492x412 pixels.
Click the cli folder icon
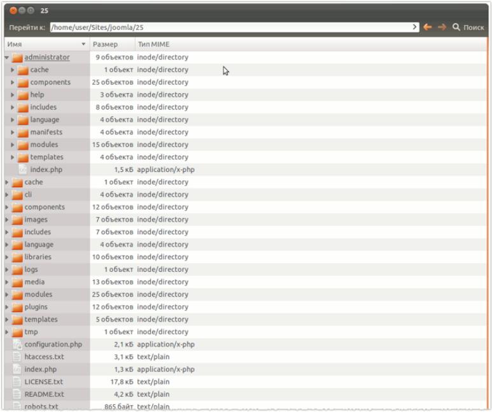coord(17,195)
